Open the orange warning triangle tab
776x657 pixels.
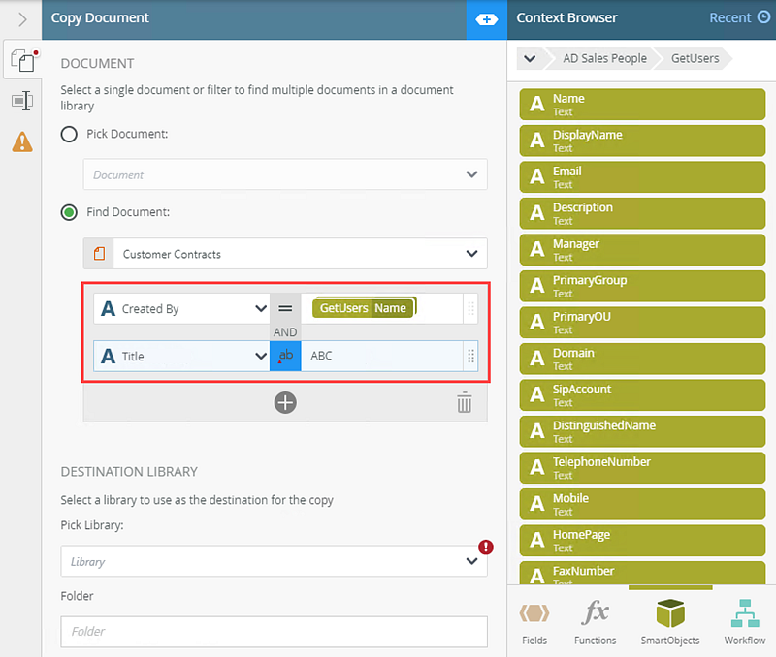[21, 142]
